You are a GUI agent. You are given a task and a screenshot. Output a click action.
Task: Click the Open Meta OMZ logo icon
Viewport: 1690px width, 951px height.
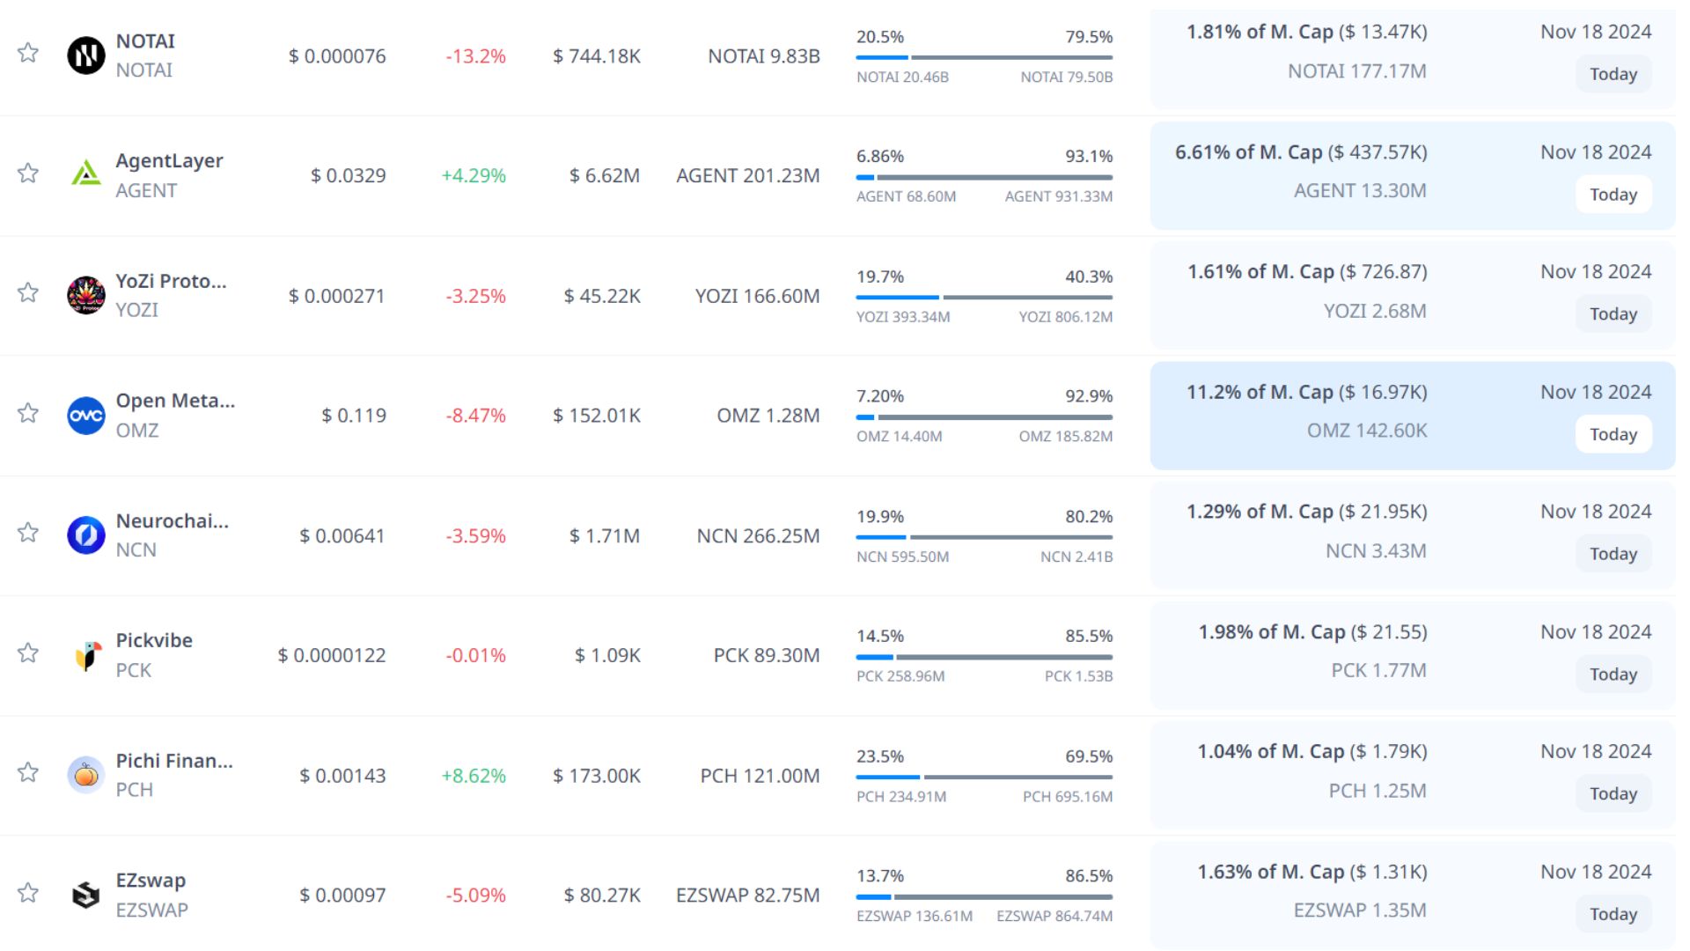click(86, 415)
